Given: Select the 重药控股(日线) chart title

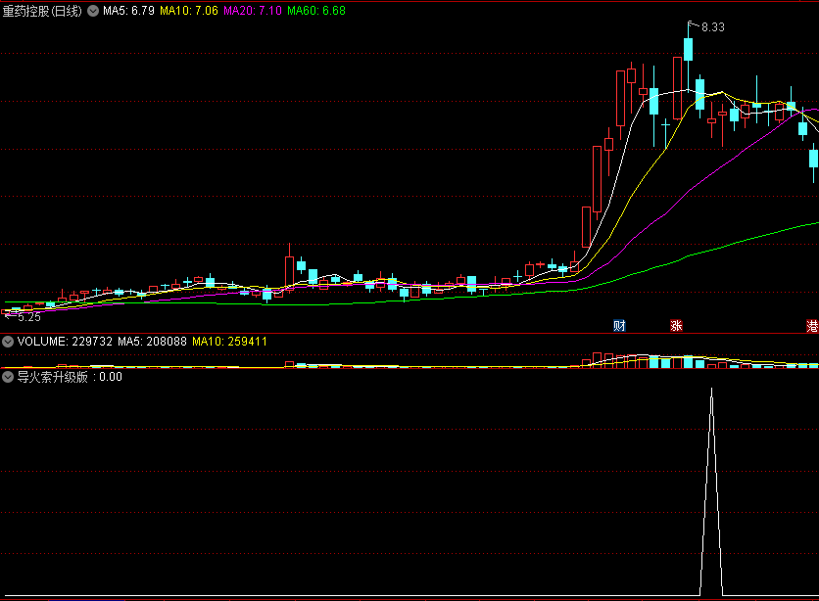Looking at the screenshot, I should point(42,11).
